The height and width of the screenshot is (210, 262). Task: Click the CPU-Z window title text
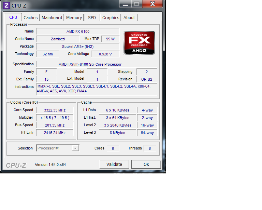pyautogui.click(x=19, y=6)
